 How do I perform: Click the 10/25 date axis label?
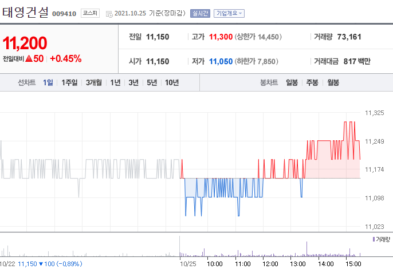188,264
